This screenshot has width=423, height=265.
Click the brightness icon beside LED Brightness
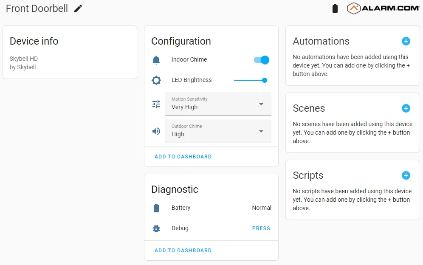pyautogui.click(x=156, y=80)
